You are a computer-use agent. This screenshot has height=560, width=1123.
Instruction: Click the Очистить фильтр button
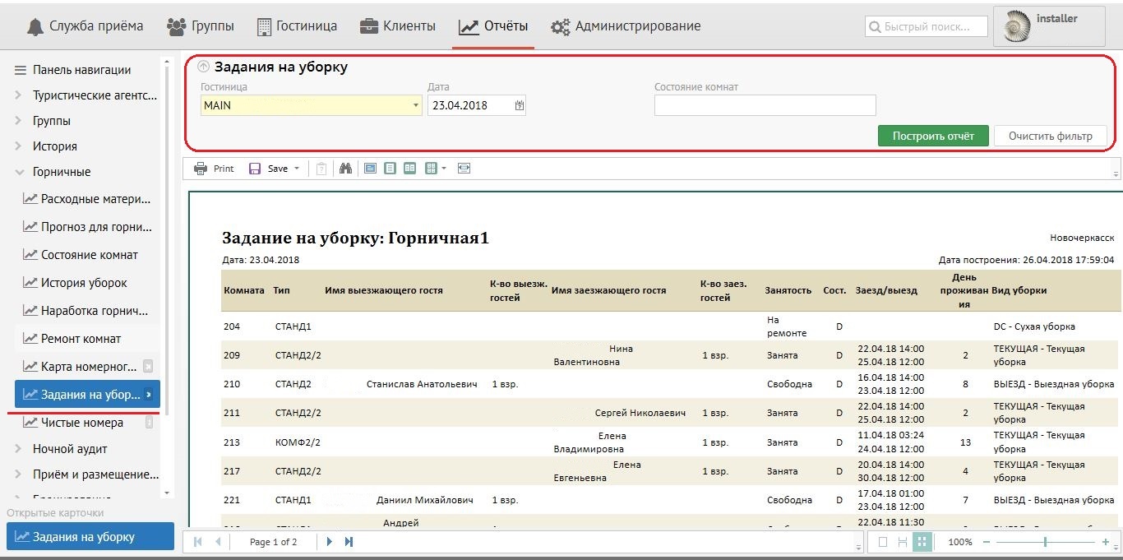[x=1050, y=136]
